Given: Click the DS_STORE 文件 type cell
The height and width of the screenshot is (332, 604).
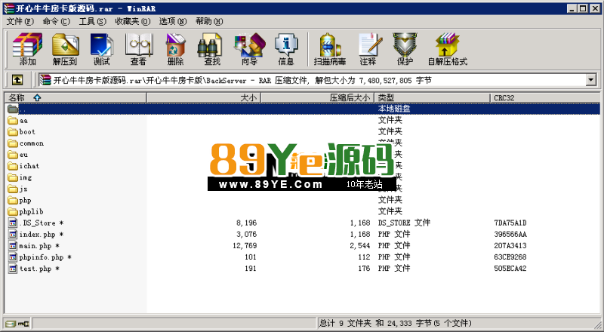Looking at the screenshot, I should coord(404,223).
